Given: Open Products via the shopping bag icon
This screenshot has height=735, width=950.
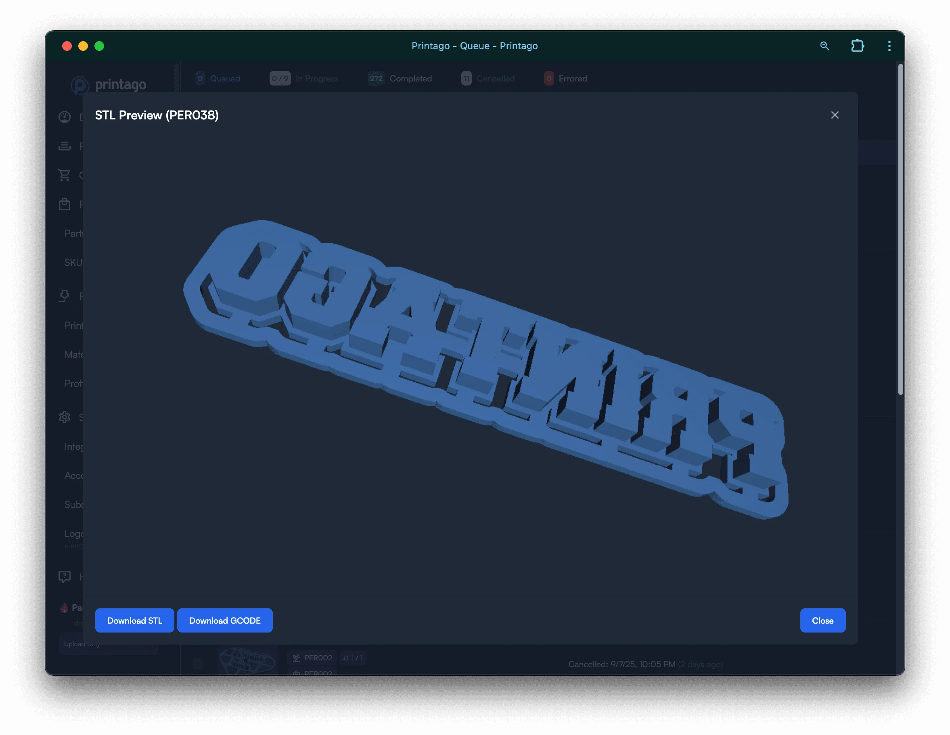Looking at the screenshot, I should (65, 204).
